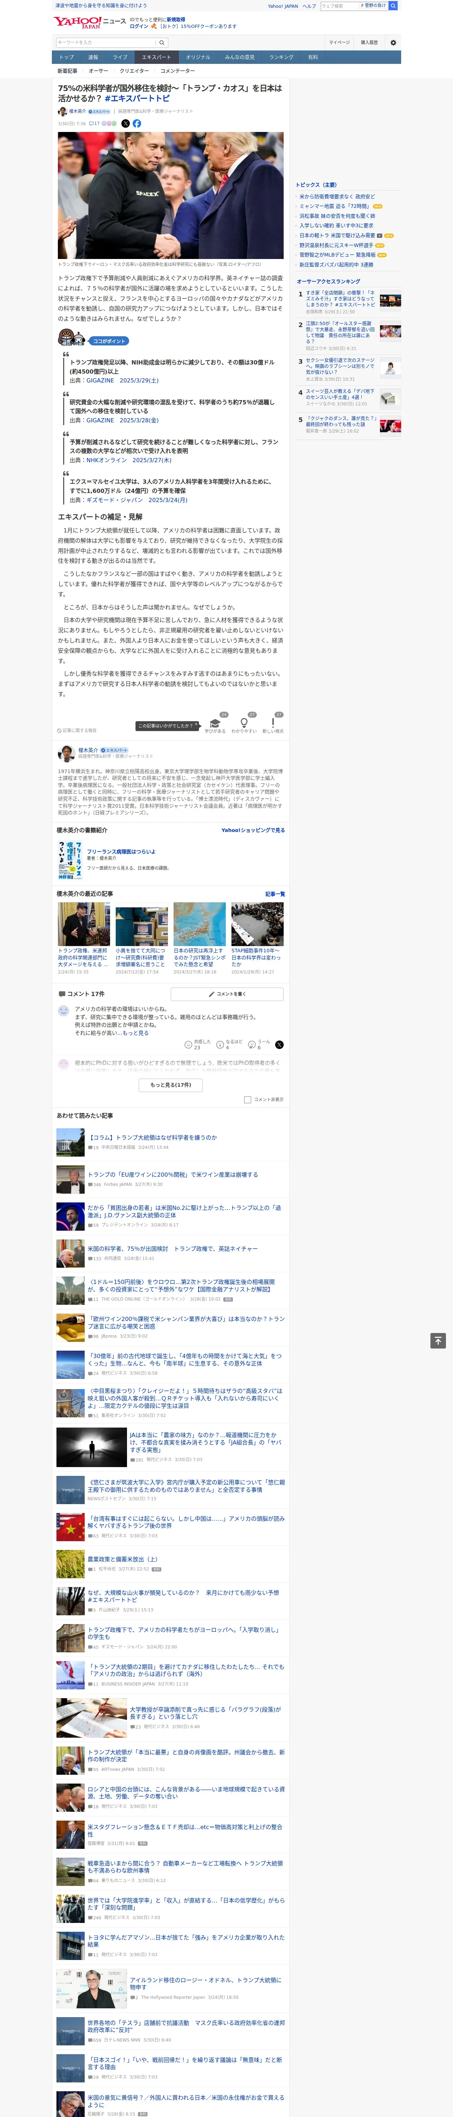Viewport: 453px width, 2117px height.
Task: Open the トップ navigation tab
Action: [x=67, y=58]
